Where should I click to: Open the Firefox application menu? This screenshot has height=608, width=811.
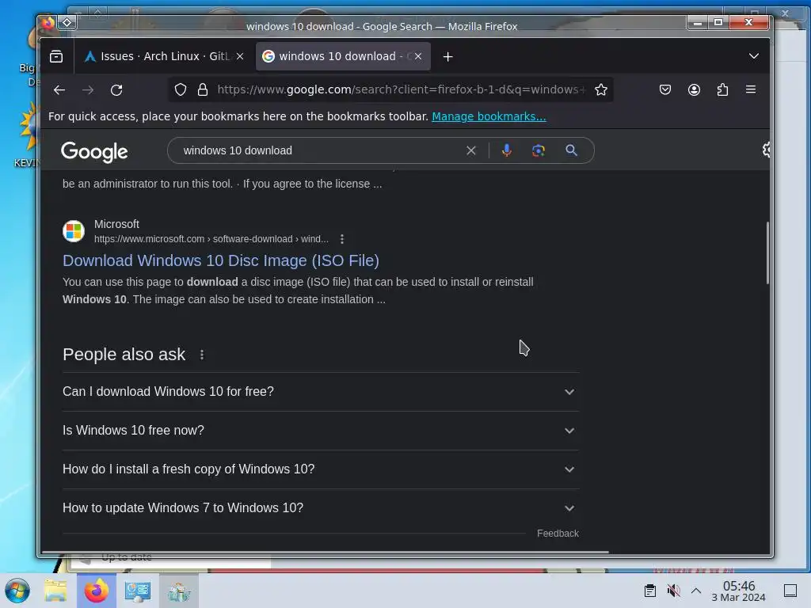(x=751, y=90)
